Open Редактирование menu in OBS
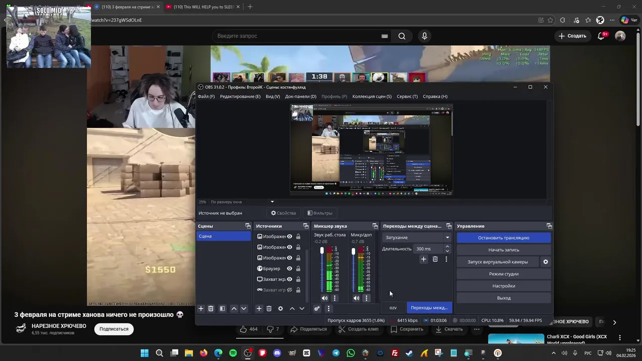This screenshot has width=642, height=361. [240, 96]
